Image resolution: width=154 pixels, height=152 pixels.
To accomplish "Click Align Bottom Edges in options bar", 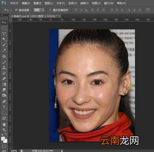I will tap(86, 10).
